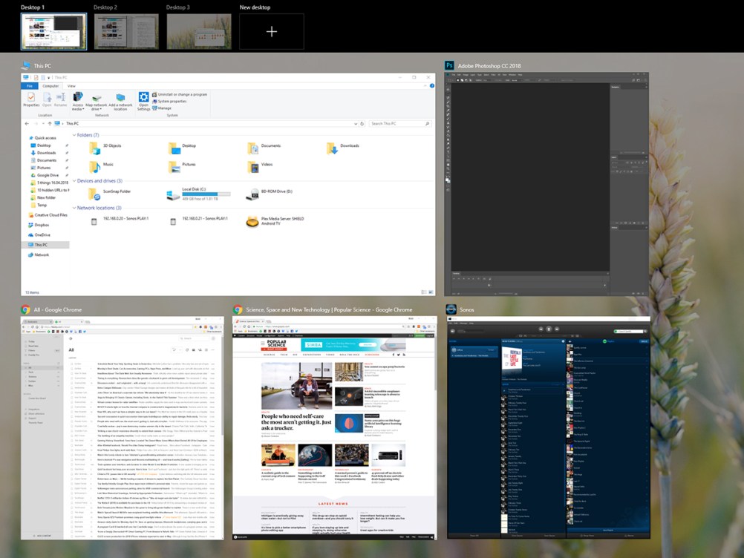Collapse the Devices and drives (3) section
The height and width of the screenshot is (558, 744).
pyautogui.click(x=75, y=180)
